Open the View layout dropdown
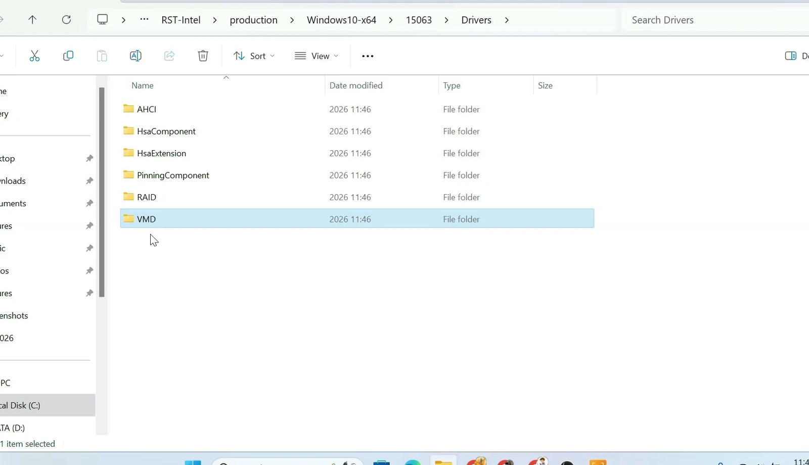 coord(317,56)
